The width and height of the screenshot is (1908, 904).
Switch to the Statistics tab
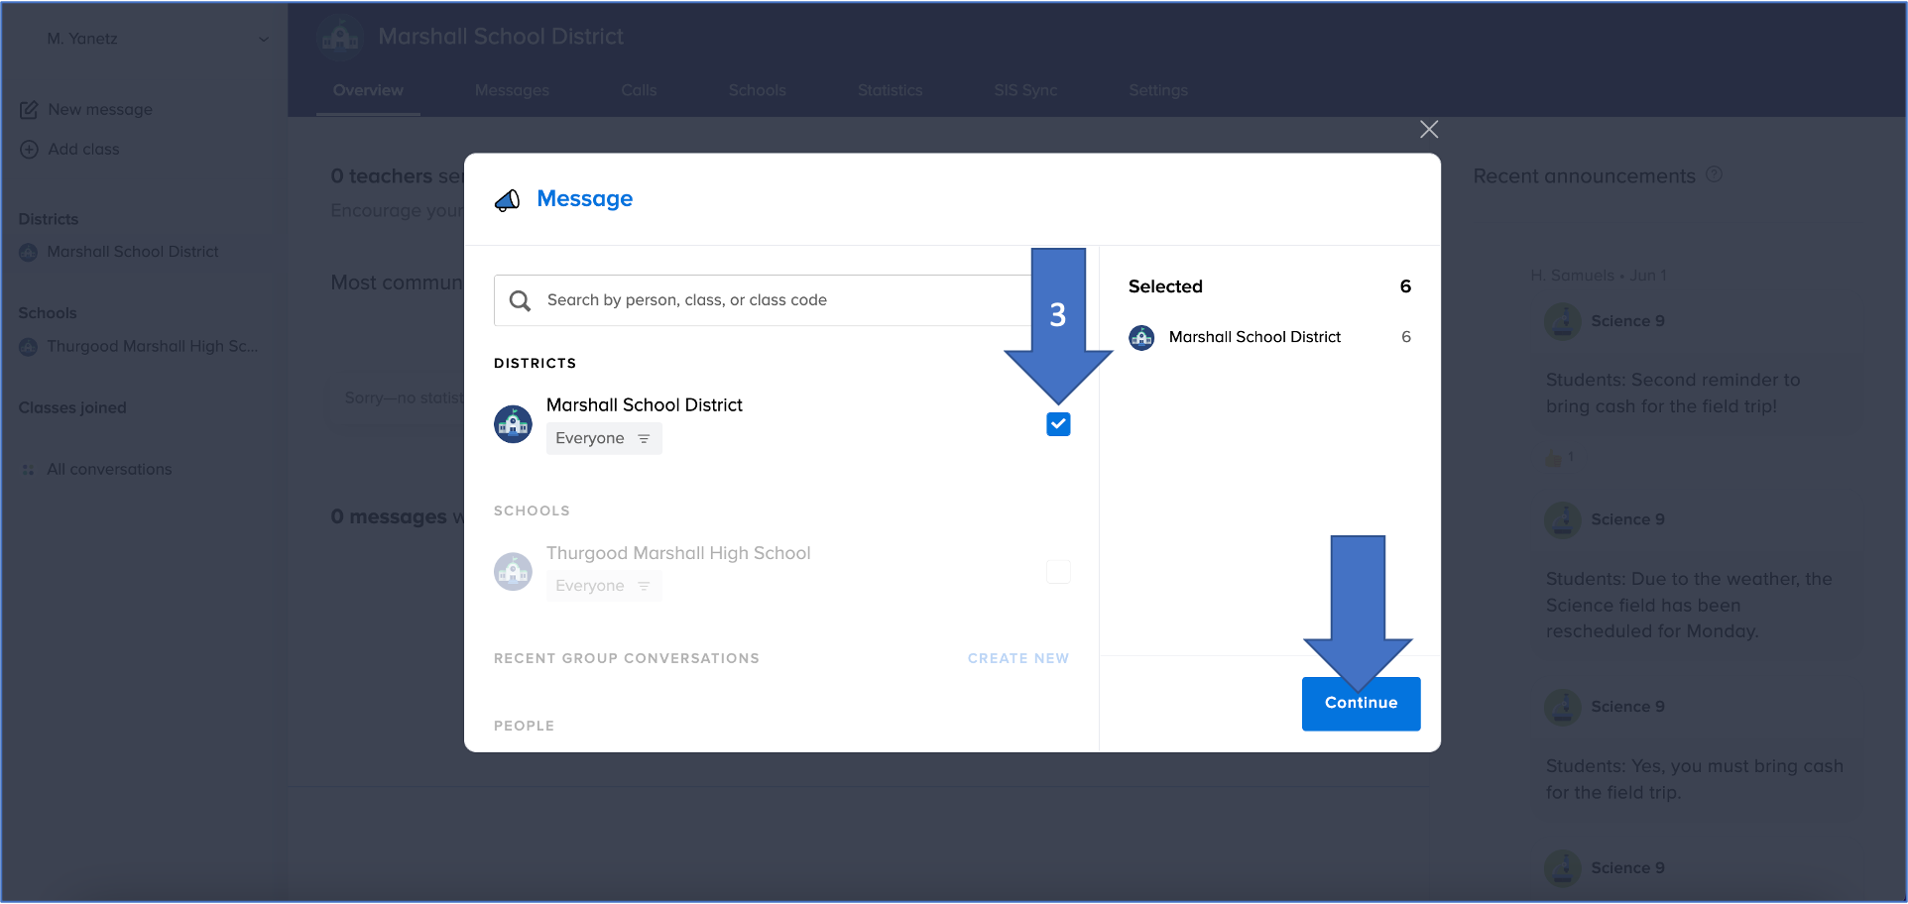(890, 90)
